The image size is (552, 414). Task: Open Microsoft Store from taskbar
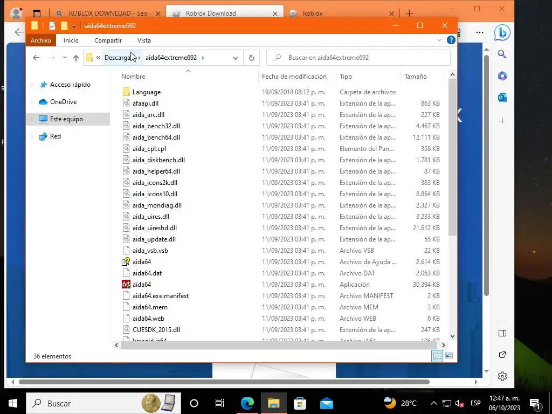300,403
